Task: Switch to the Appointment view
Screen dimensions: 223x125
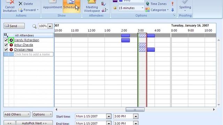Action: [53, 6]
